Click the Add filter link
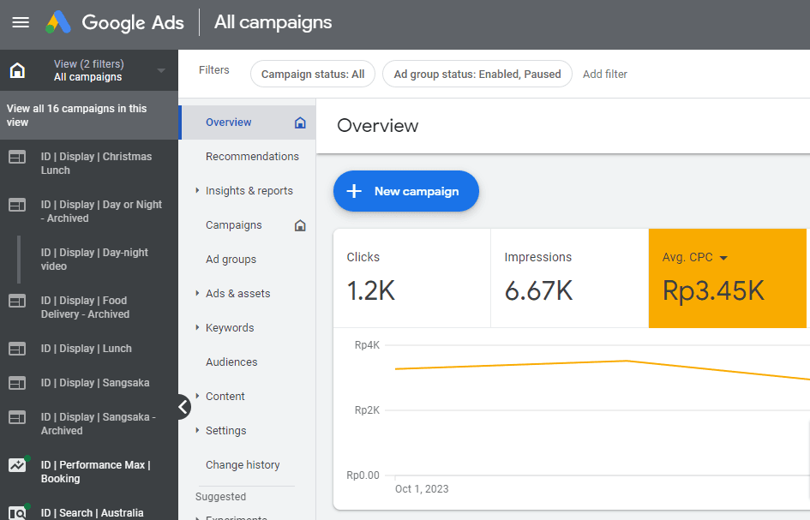 click(605, 75)
